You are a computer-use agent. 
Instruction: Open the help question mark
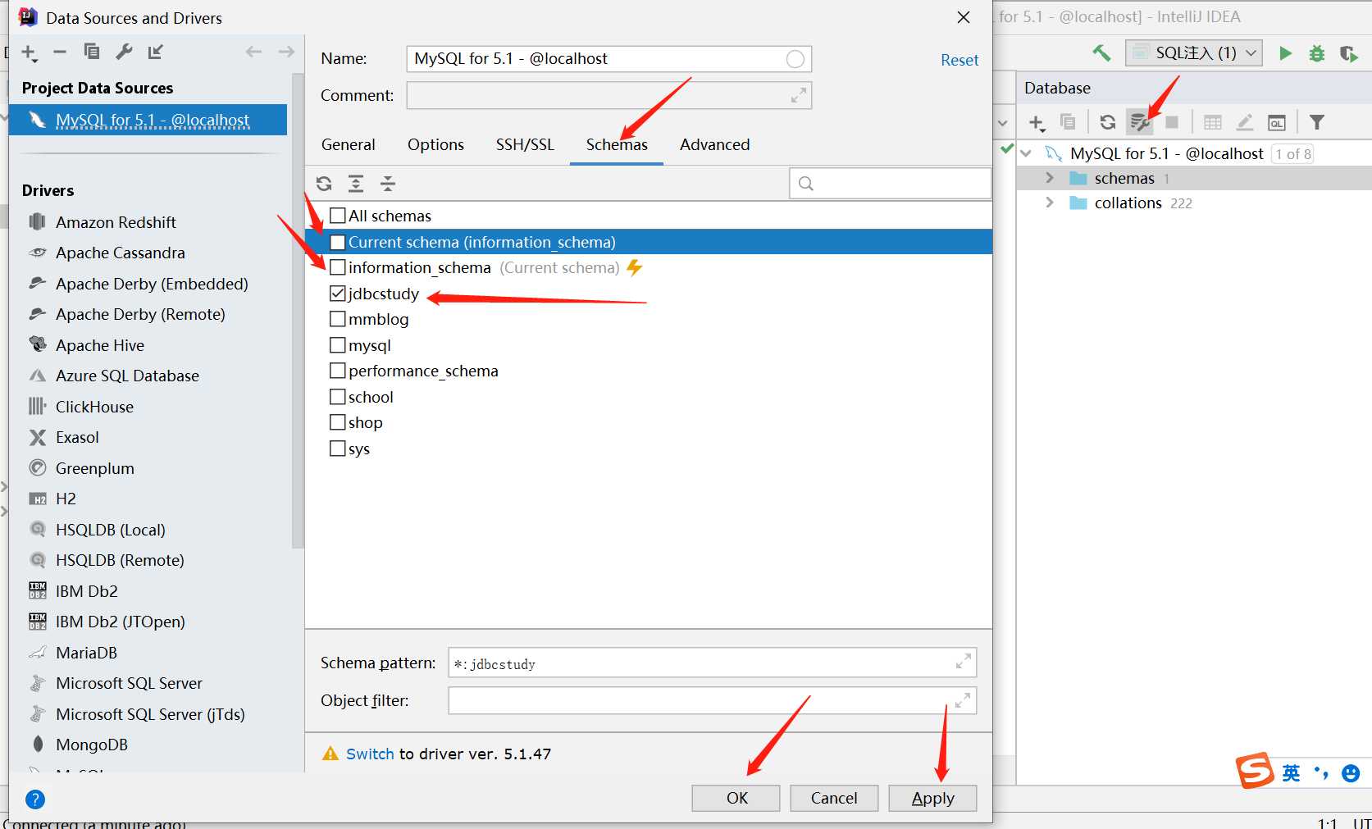pos(35,799)
